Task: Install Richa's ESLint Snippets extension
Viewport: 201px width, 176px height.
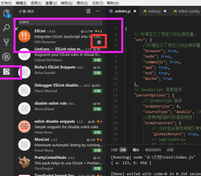Action: point(97,73)
